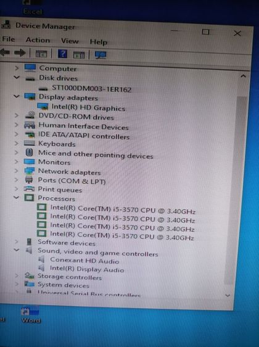Select the ST1000DM003-1ER162 disk drive

pyautogui.click(x=91, y=88)
